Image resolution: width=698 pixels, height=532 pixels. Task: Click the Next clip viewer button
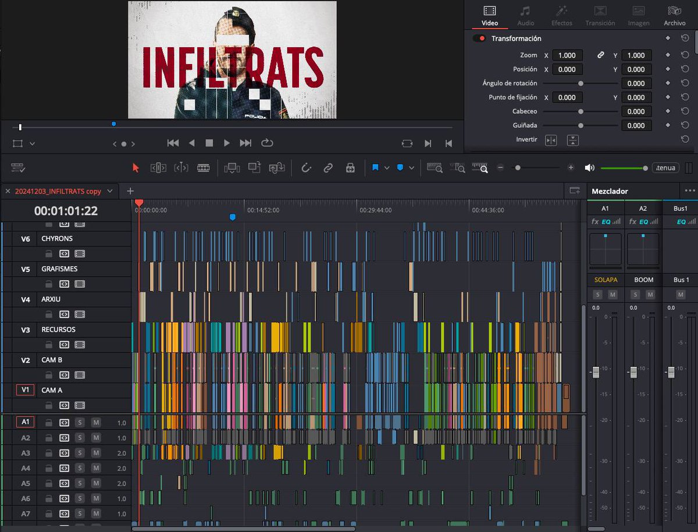point(428,143)
